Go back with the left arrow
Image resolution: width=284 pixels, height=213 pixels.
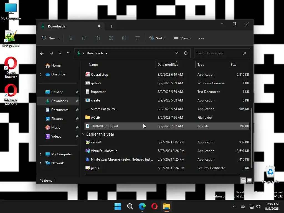[42, 53]
